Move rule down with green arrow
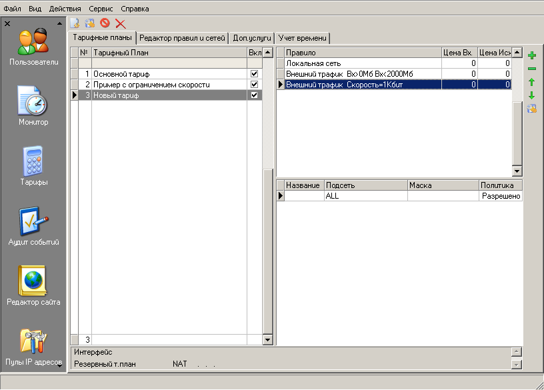544x390 pixels. tap(531, 95)
